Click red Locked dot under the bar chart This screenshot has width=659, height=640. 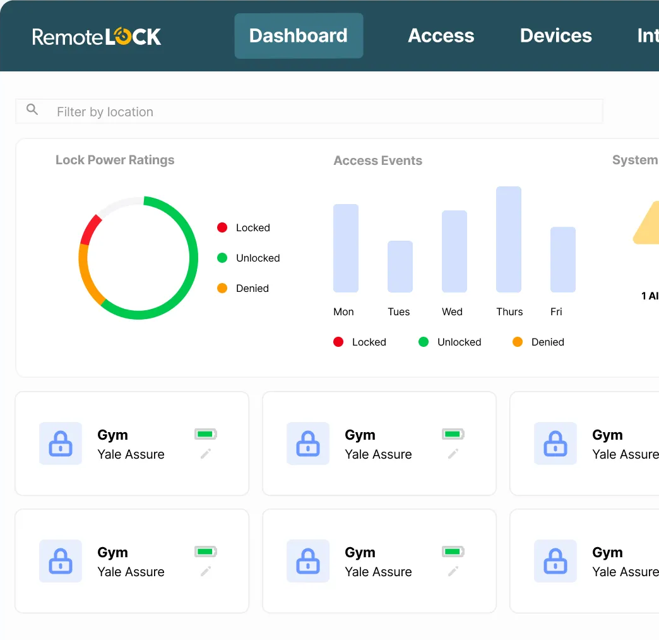click(x=338, y=342)
